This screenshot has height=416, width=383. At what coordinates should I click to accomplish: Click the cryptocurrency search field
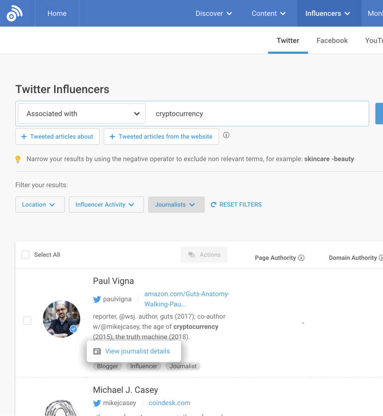tap(254, 114)
